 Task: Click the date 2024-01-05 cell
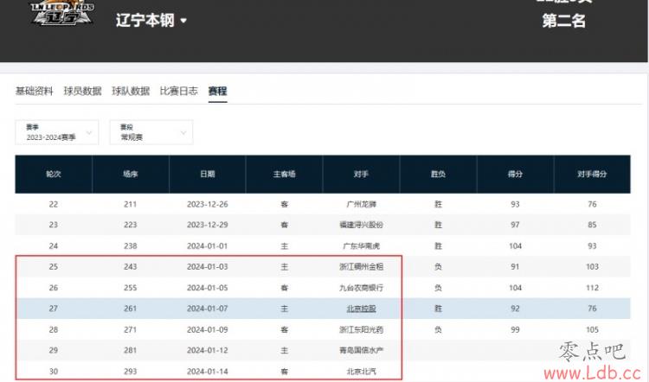tap(208, 288)
